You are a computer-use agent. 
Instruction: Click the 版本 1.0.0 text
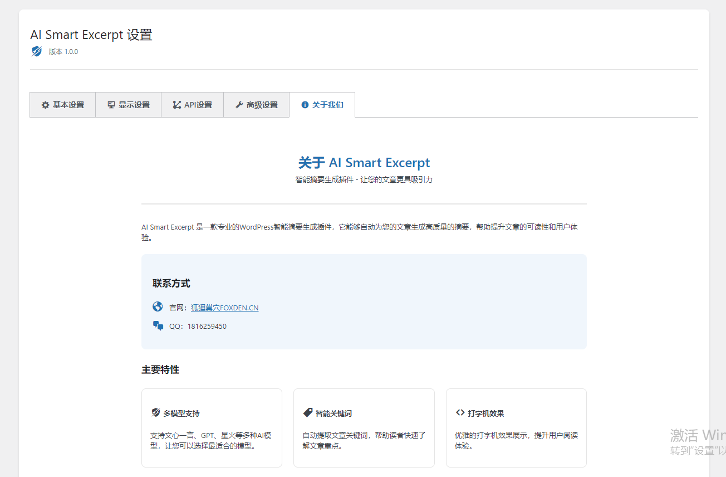63,52
